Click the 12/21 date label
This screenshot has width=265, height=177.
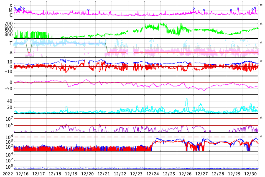(x=104, y=174)
